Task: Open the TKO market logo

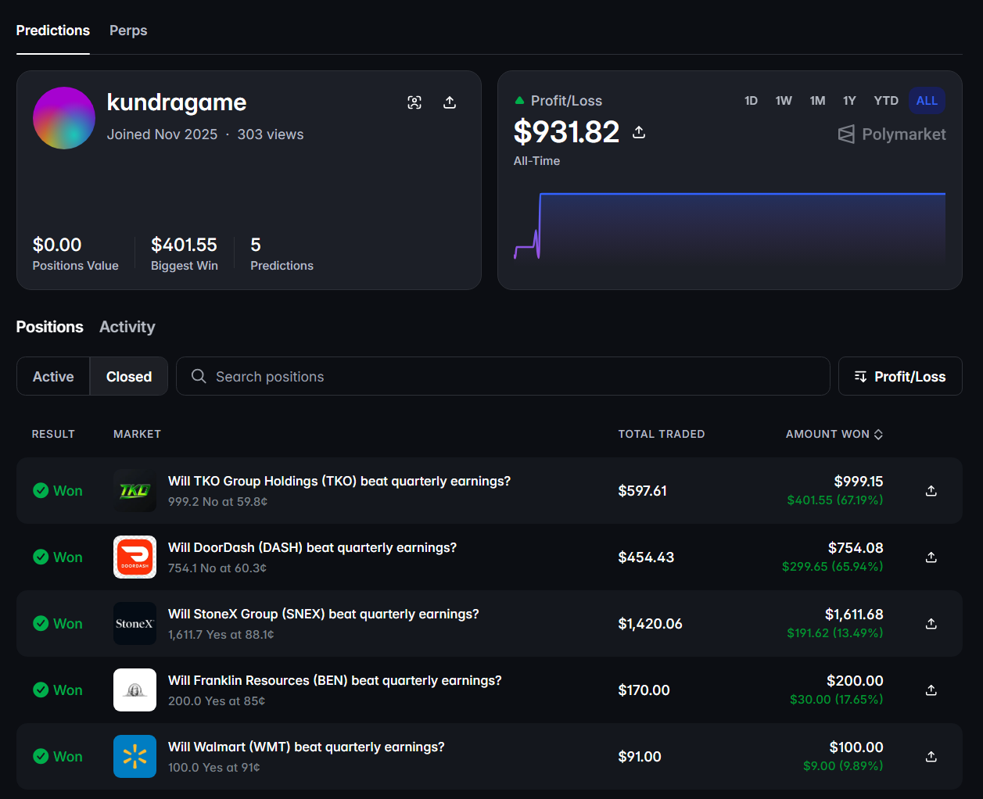Action: (x=135, y=491)
